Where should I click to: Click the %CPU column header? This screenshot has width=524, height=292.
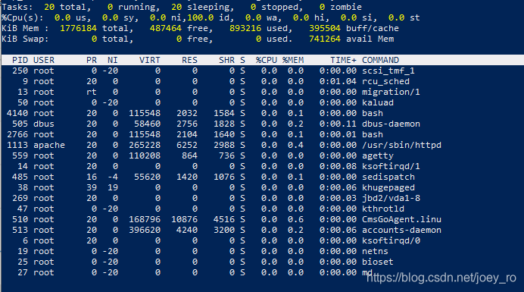pos(267,60)
